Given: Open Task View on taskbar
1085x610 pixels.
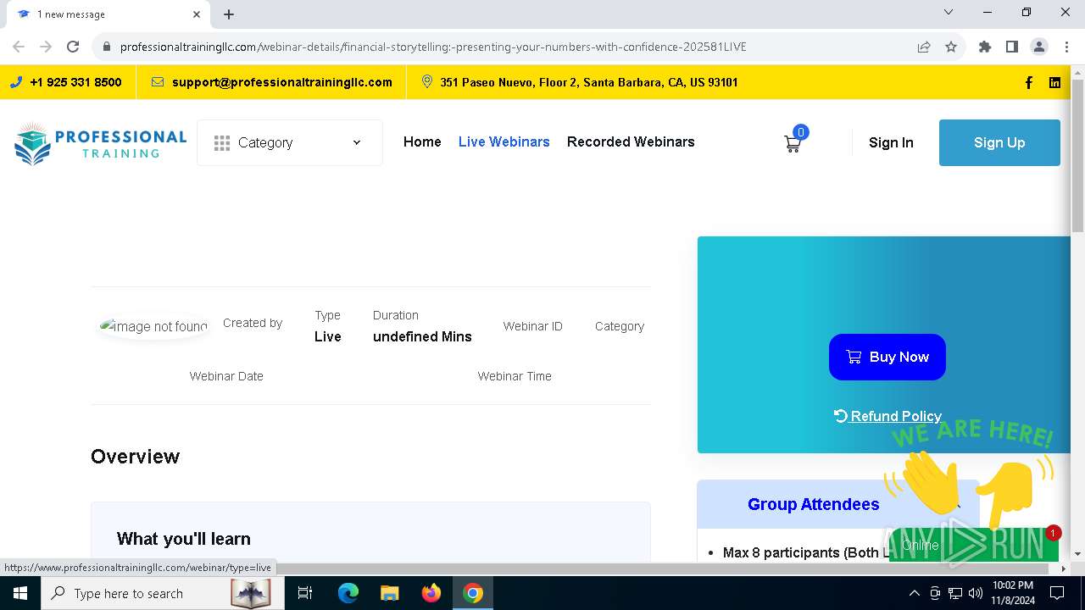Looking at the screenshot, I should point(305,593).
